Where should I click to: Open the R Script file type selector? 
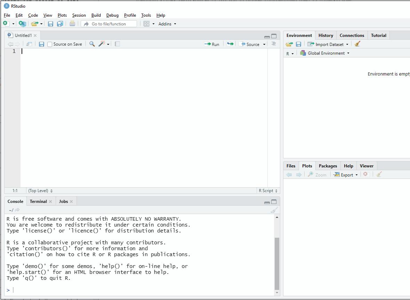268,191
